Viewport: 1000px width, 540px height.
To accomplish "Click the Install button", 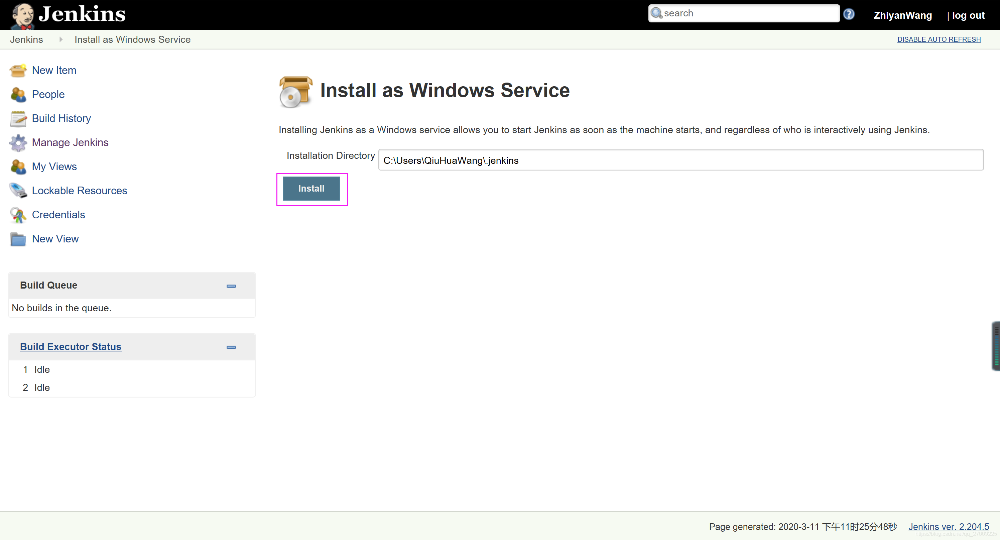I will click(311, 188).
